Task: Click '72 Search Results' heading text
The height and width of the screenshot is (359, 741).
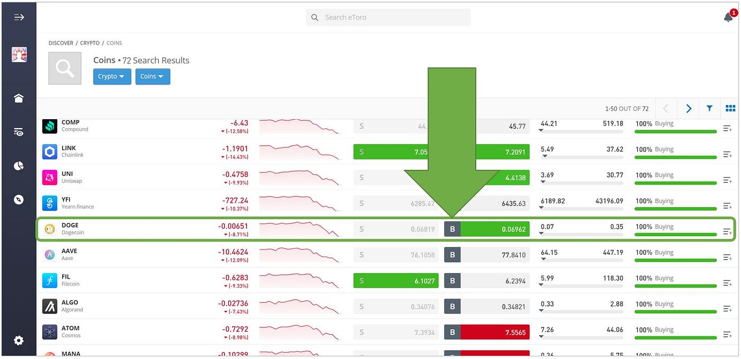Action: (156, 60)
